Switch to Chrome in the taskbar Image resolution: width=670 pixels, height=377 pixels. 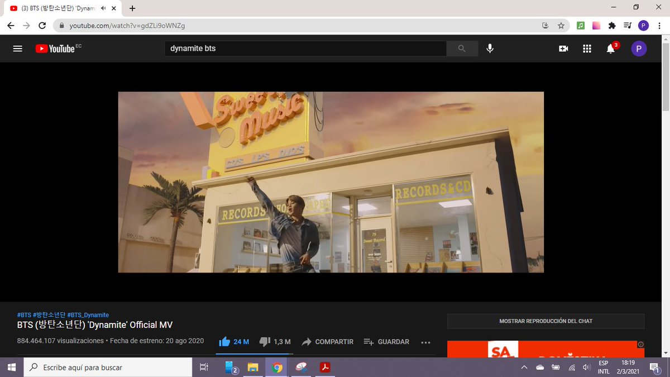(277, 368)
